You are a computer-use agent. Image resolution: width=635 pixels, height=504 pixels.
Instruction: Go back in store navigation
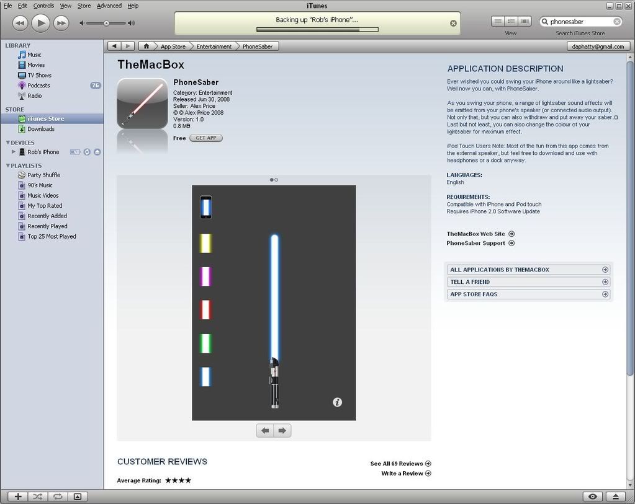pos(114,46)
